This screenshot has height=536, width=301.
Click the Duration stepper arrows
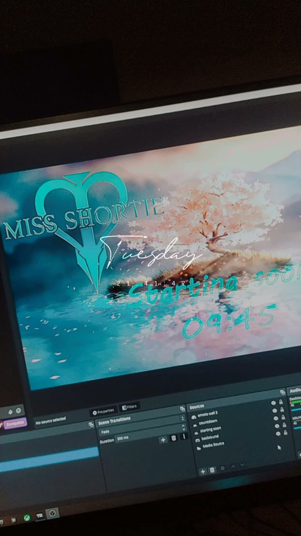coord(184,427)
